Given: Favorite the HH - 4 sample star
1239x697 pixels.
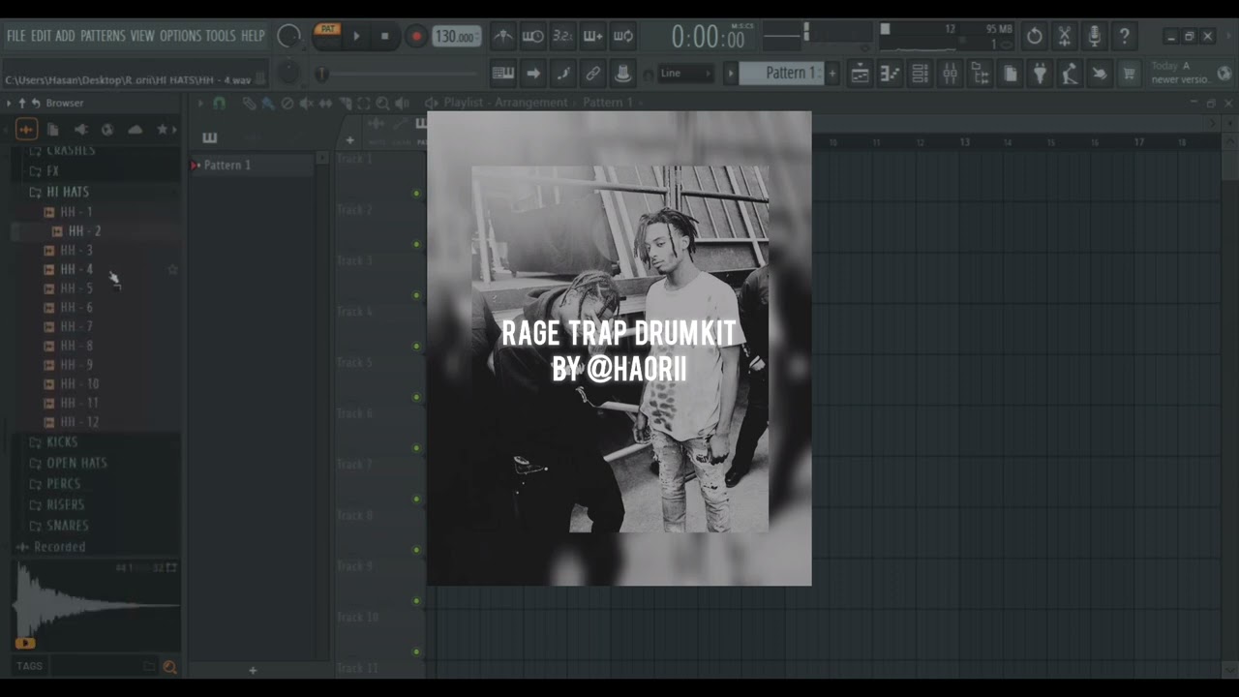Looking at the screenshot, I should 173,269.
